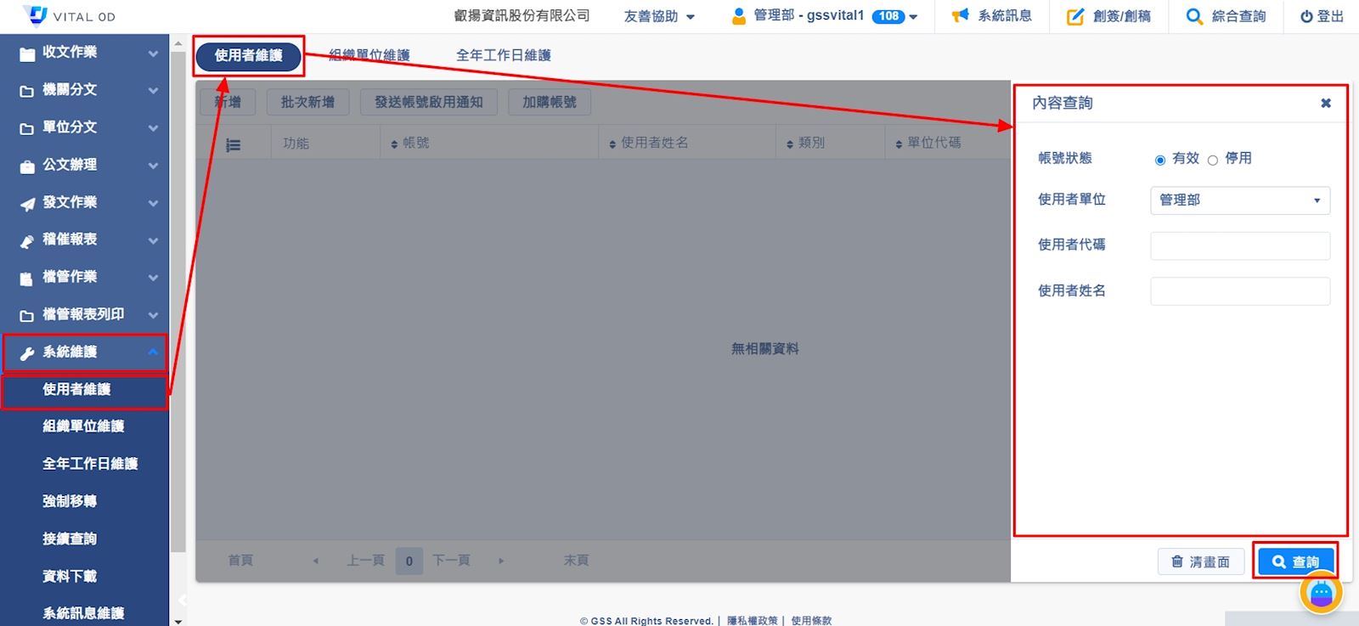
Task: Close the 內容查詢 panel
Action: [1325, 104]
